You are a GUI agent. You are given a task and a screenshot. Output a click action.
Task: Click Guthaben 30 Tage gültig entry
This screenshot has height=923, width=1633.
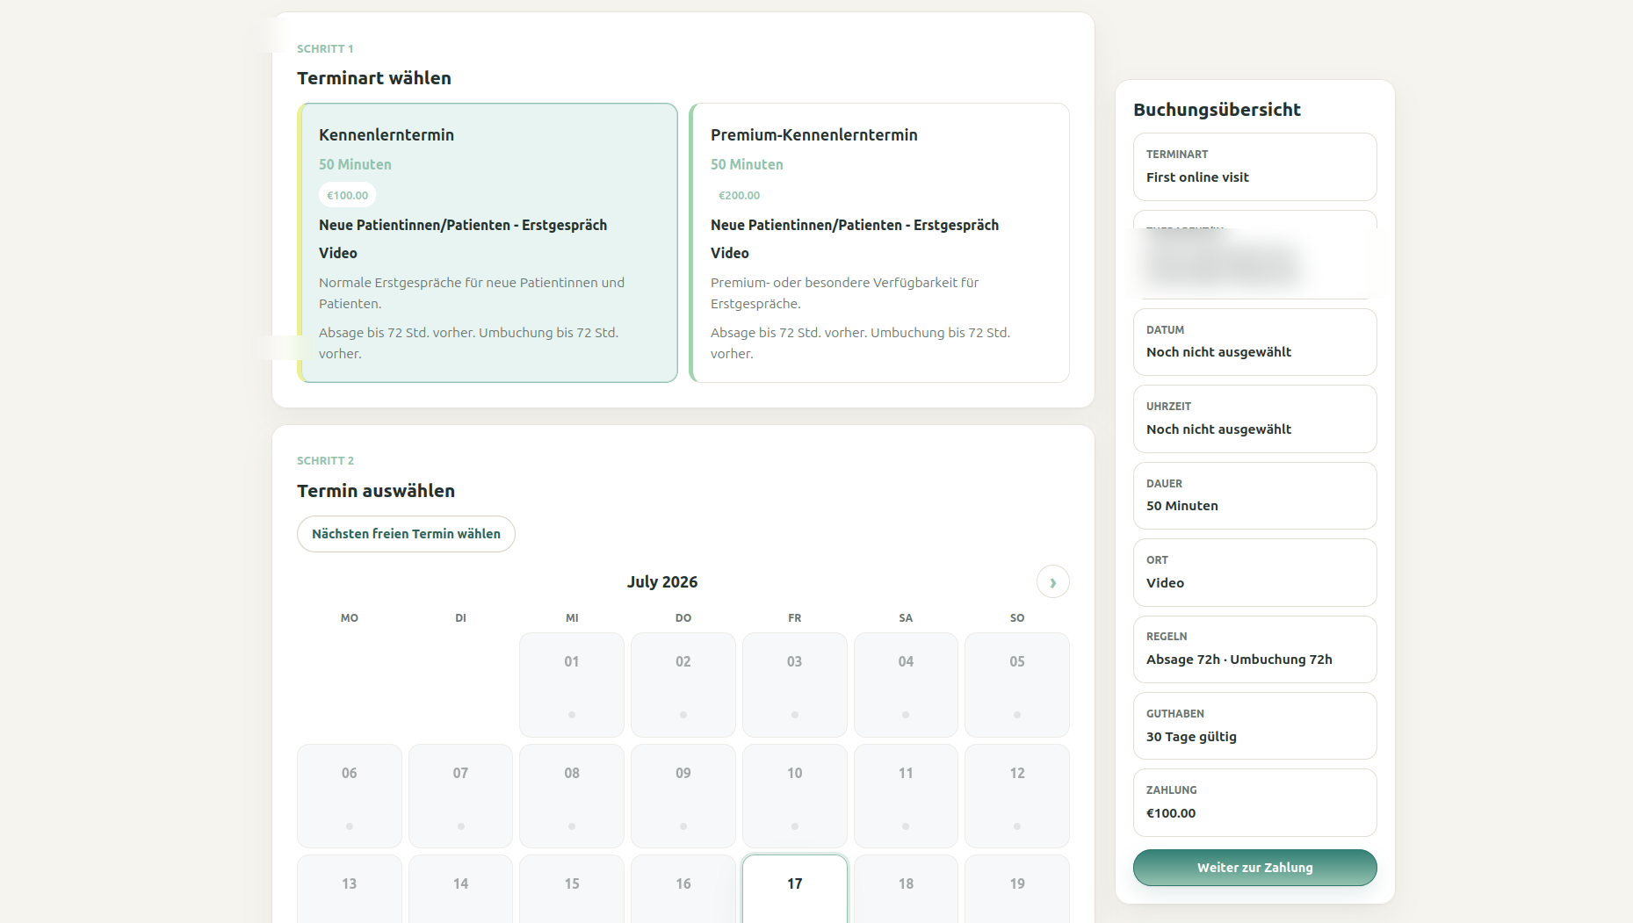pyautogui.click(x=1254, y=725)
